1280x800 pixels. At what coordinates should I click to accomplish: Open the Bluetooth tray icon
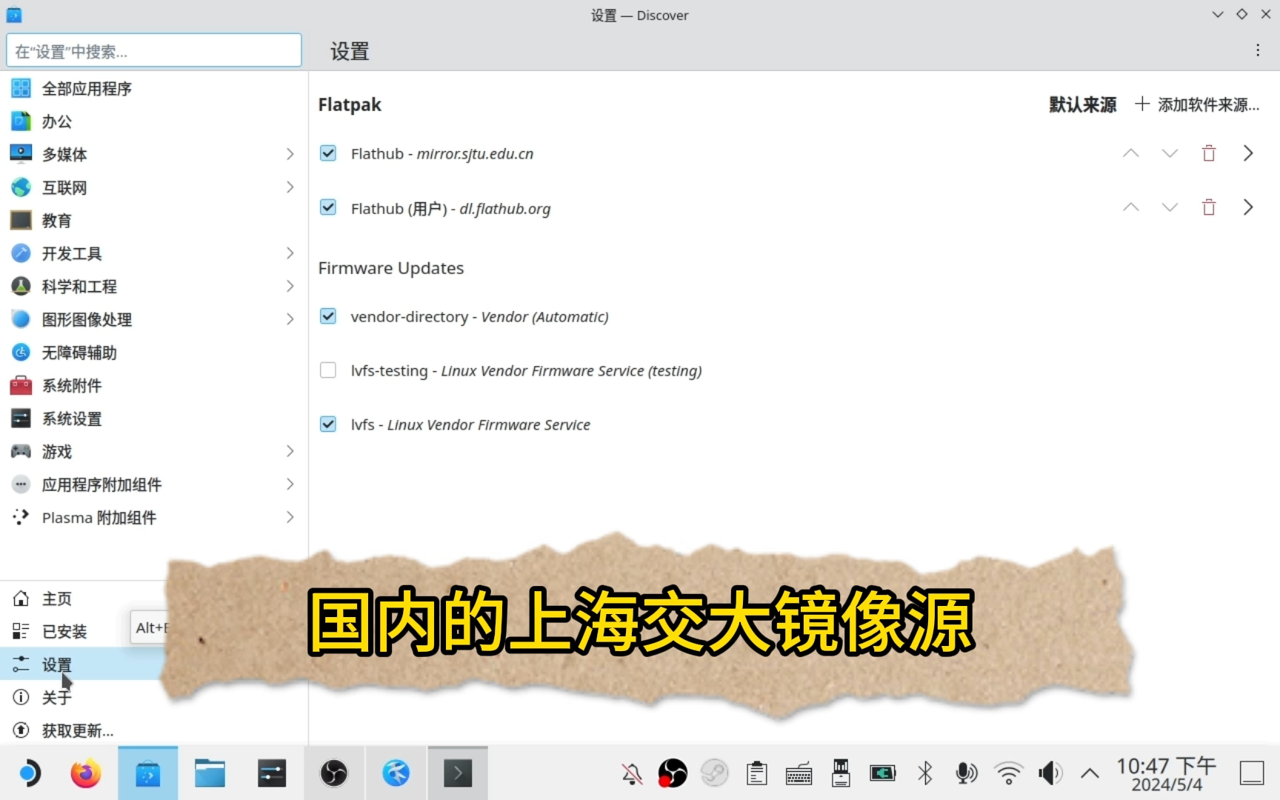coord(925,773)
